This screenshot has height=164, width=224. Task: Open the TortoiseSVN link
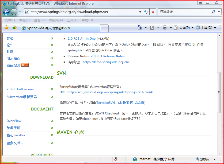coord(105,103)
